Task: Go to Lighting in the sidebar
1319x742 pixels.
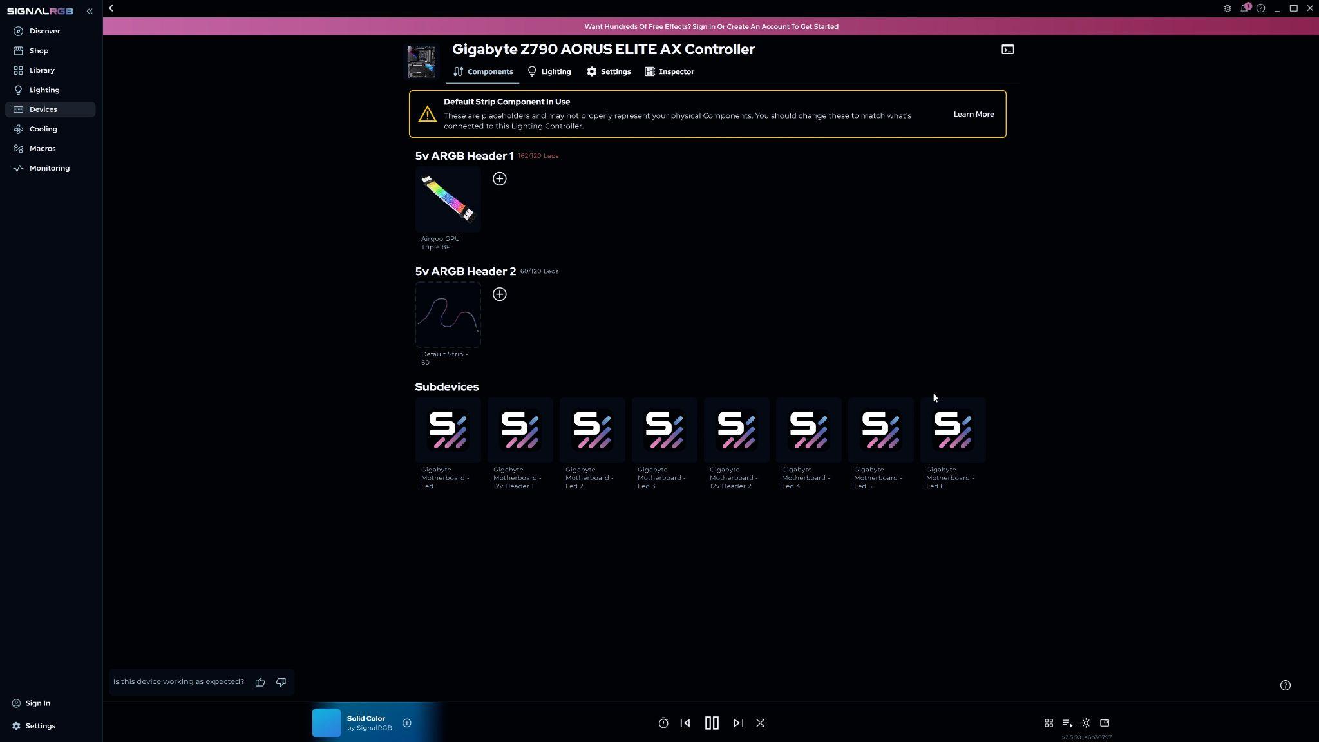Action: click(x=50, y=90)
